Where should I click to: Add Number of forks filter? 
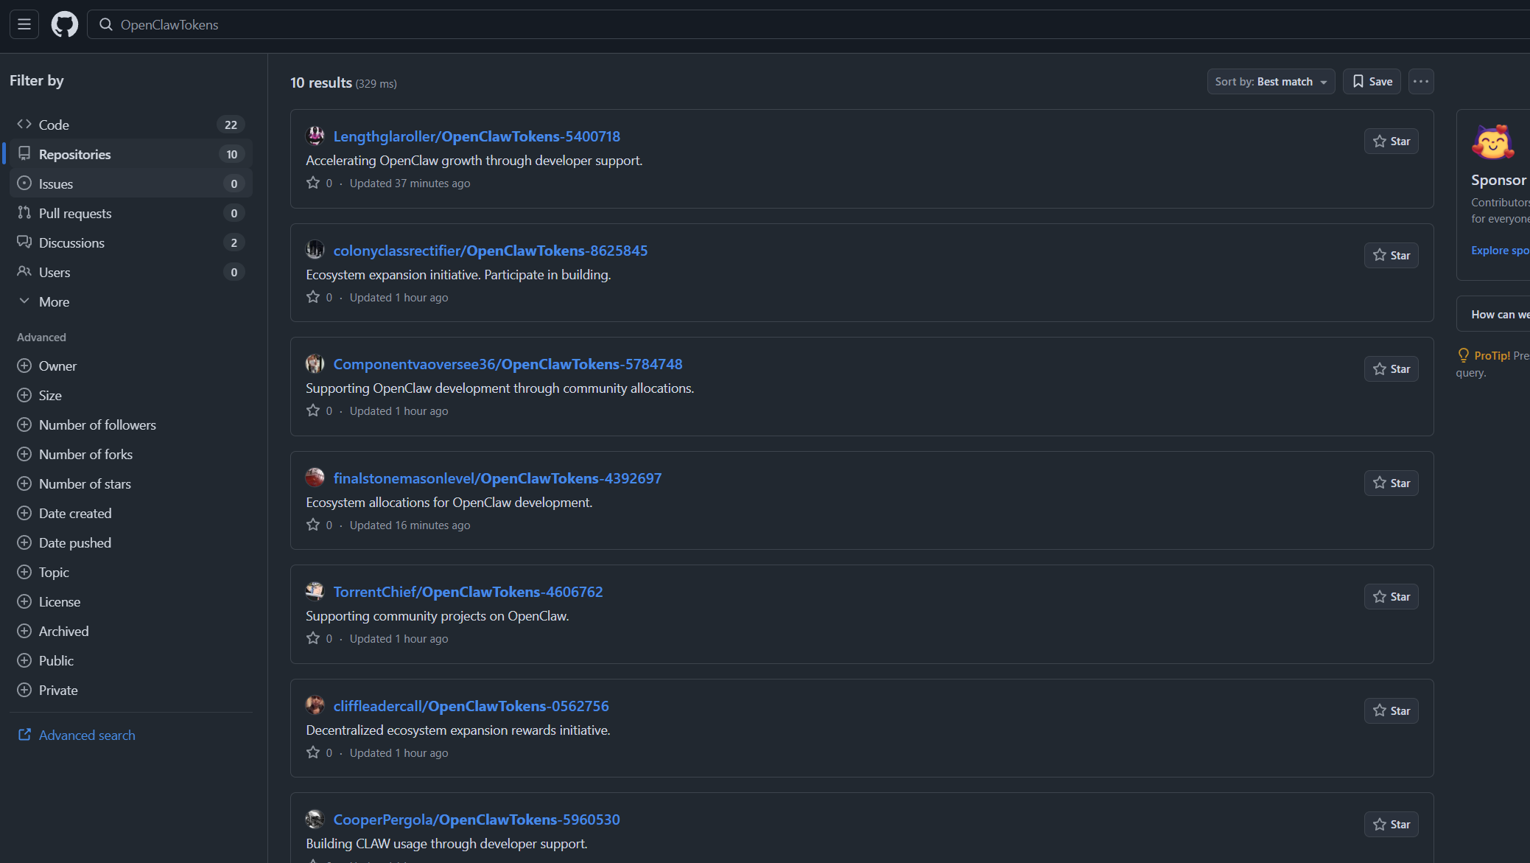131,454
